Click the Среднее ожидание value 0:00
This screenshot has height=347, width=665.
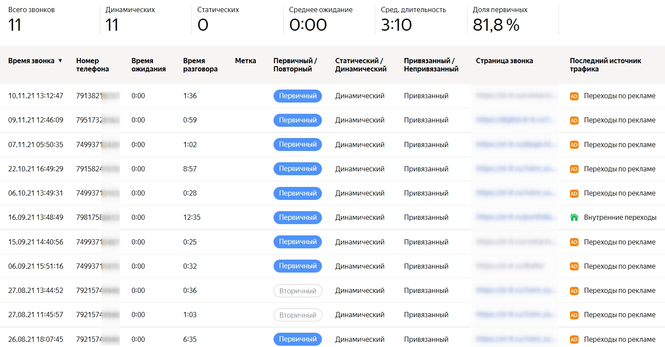point(308,25)
